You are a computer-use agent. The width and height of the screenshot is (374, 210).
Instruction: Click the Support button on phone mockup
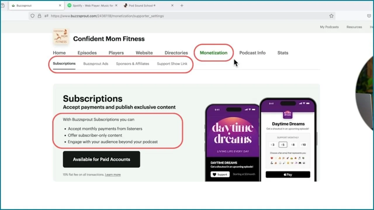(220, 174)
